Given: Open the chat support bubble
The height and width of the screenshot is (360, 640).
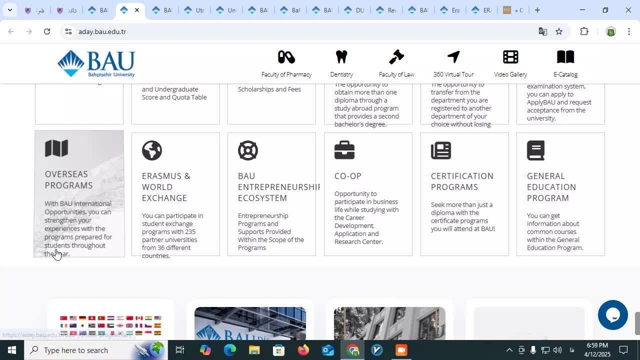Looking at the screenshot, I should (612, 315).
